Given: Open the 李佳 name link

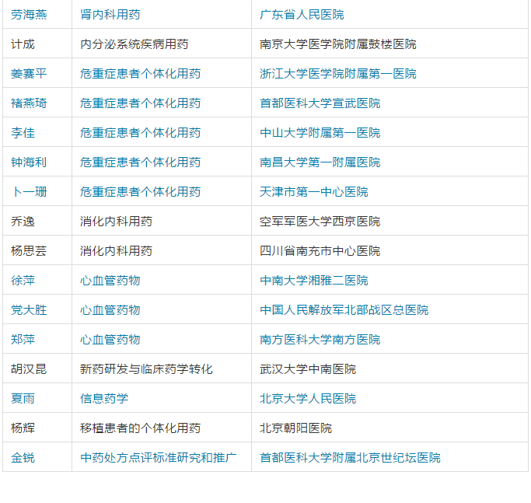Looking at the screenshot, I should (23, 132).
